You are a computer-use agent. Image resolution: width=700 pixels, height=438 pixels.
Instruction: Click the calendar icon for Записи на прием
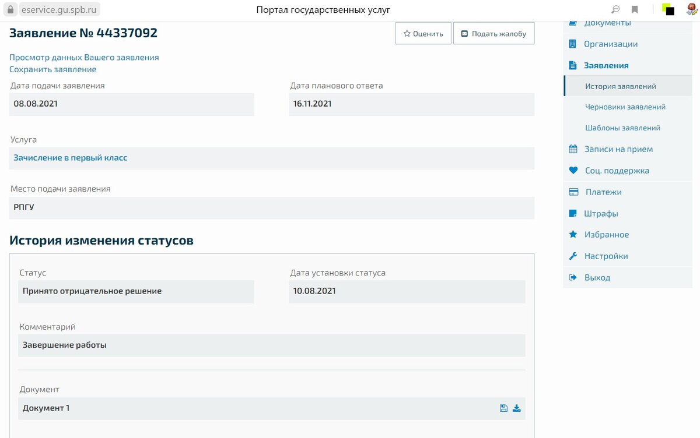(x=573, y=149)
